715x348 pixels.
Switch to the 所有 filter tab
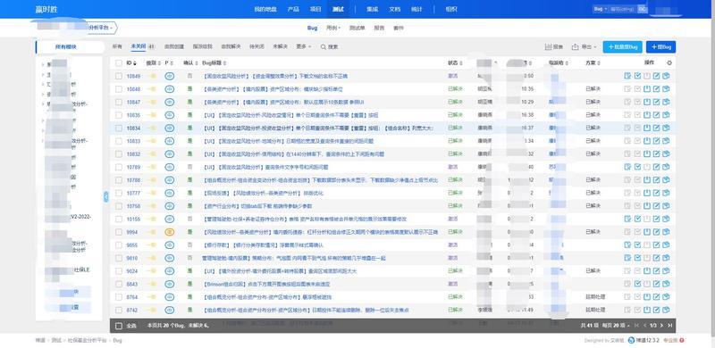[x=117, y=46]
